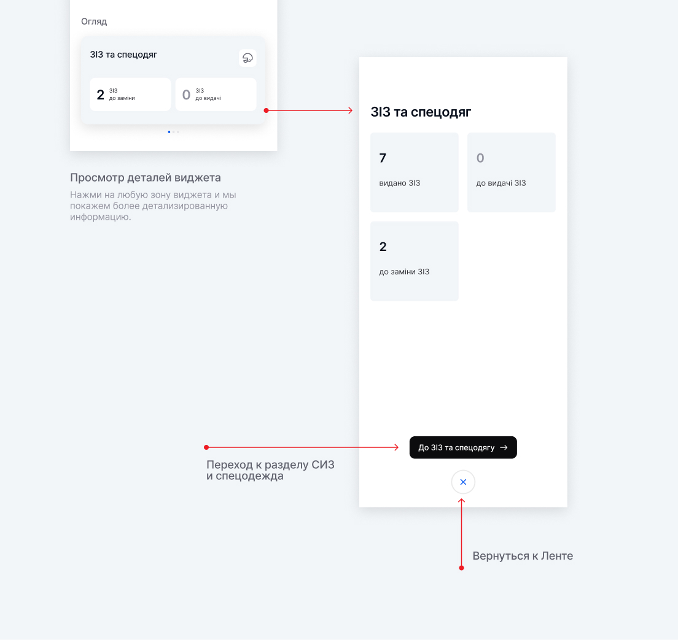Click the ЗІЗ та спецодяг widget title
Image resolution: width=678 pixels, height=640 pixels.
pos(123,55)
